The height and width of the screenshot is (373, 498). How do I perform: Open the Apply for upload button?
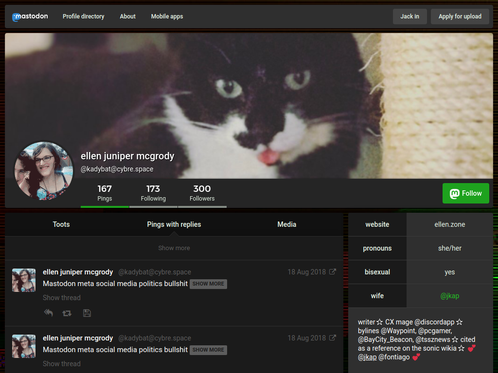(x=460, y=17)
